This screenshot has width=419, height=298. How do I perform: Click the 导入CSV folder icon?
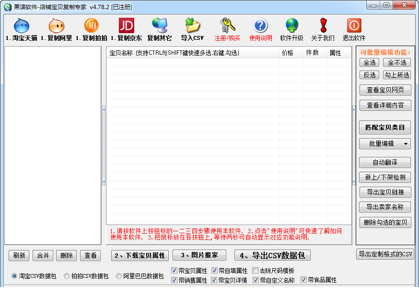point(192,26)
